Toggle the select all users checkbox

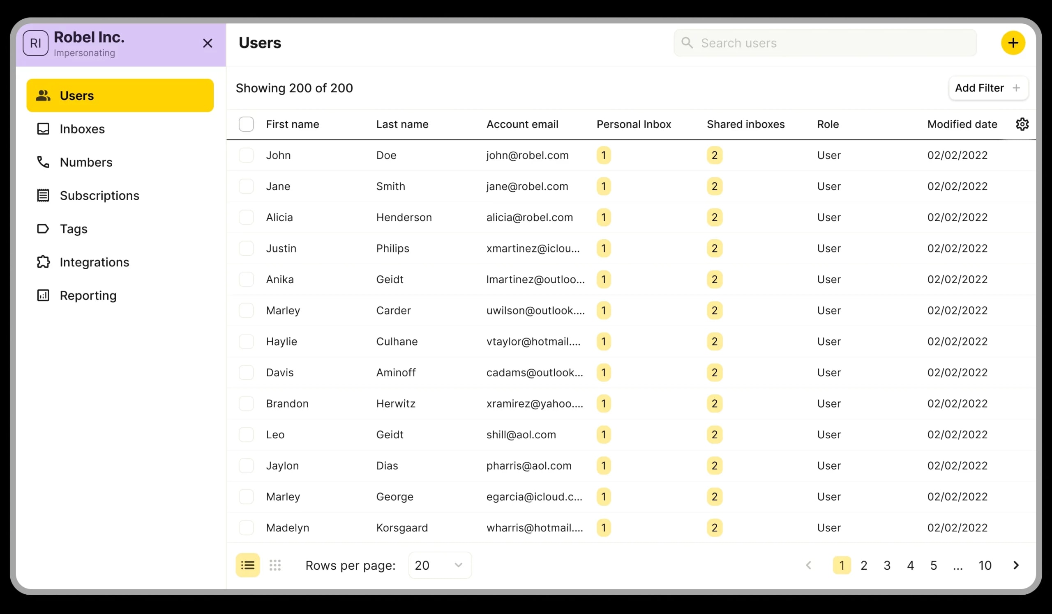pyautogui.click(x=246, y=124)
